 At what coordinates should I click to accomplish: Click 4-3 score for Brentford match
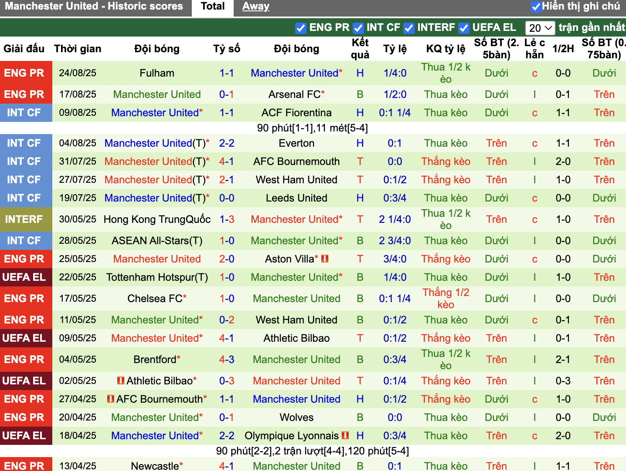(x=227, y=360)
